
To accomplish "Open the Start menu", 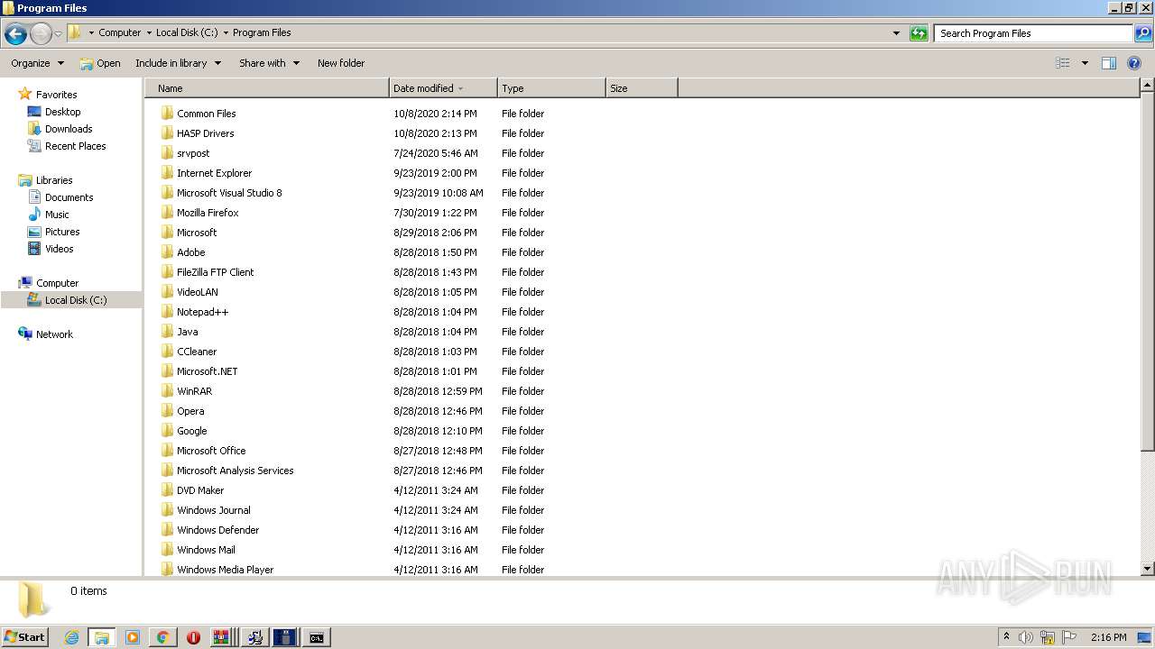I will [x=24, y=637].
